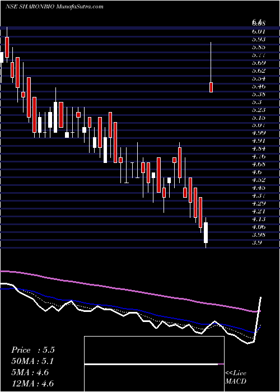Click the '50MA : 5.1' readout
280x392 pixels.
pos(33,361)
